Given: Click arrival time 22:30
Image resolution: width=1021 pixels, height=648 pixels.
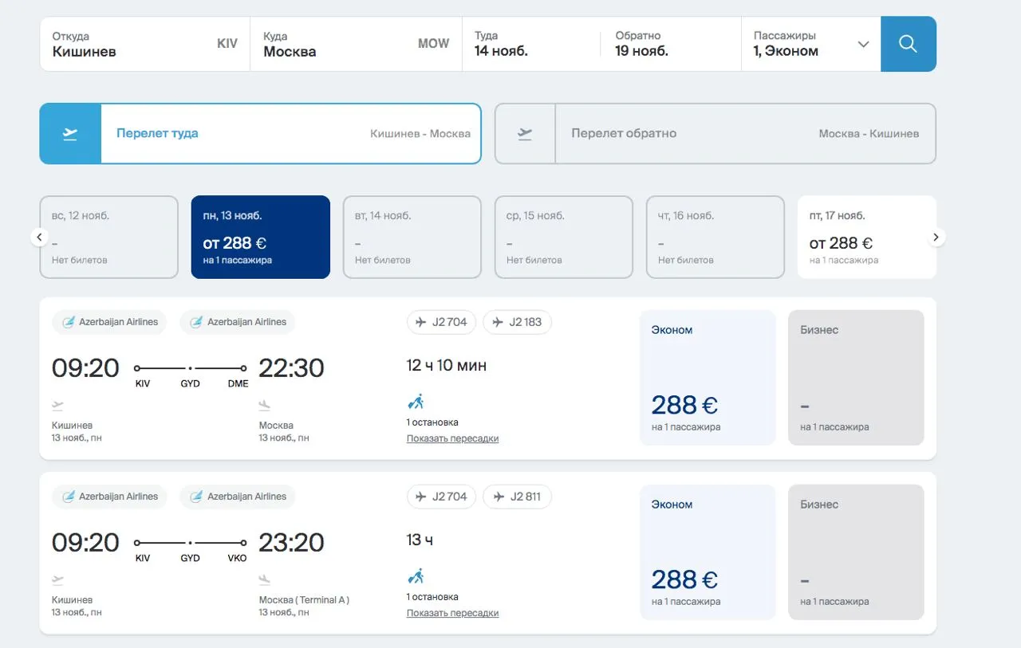Looking at the screenshot, I should (291, 368).
